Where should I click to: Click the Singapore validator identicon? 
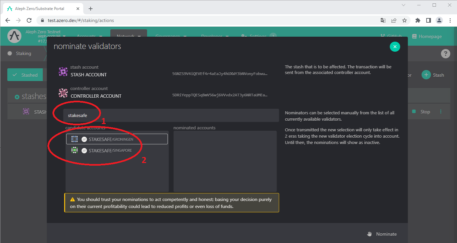pos(75,150)
